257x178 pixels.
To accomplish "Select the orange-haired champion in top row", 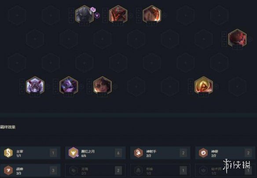I will [152, 15].
